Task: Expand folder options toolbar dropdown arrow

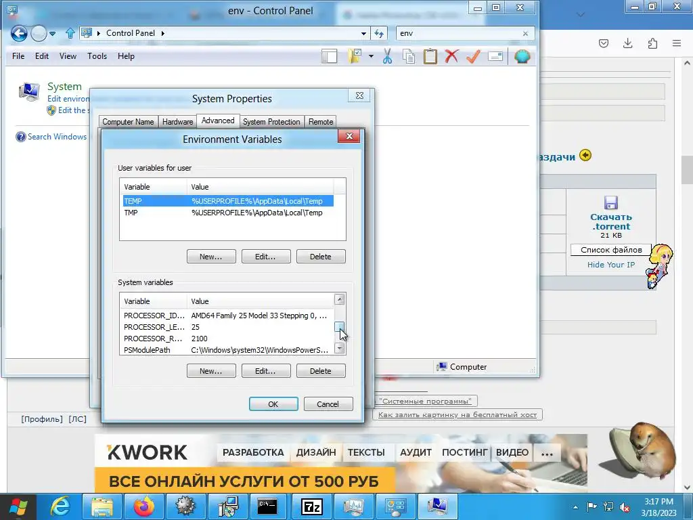Action: (371, 56)
